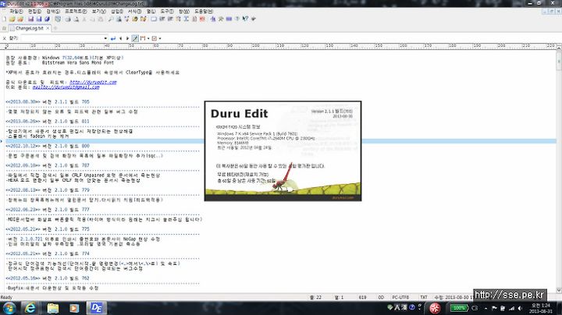562x315 pixels.
Task: Click the changelog line for build 787
Action: click(48, 165)
